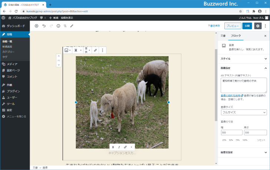Open image alignment dropdown

click(78, 50)
